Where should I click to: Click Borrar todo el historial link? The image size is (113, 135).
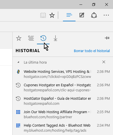point(92,51)
